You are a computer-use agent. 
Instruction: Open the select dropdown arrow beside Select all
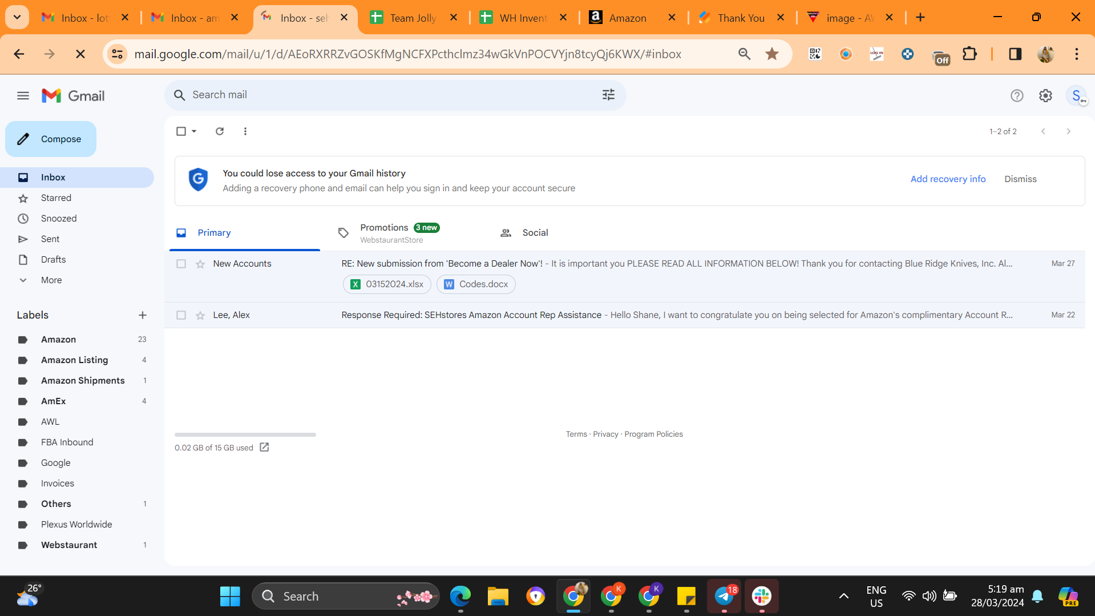point(194,131)
